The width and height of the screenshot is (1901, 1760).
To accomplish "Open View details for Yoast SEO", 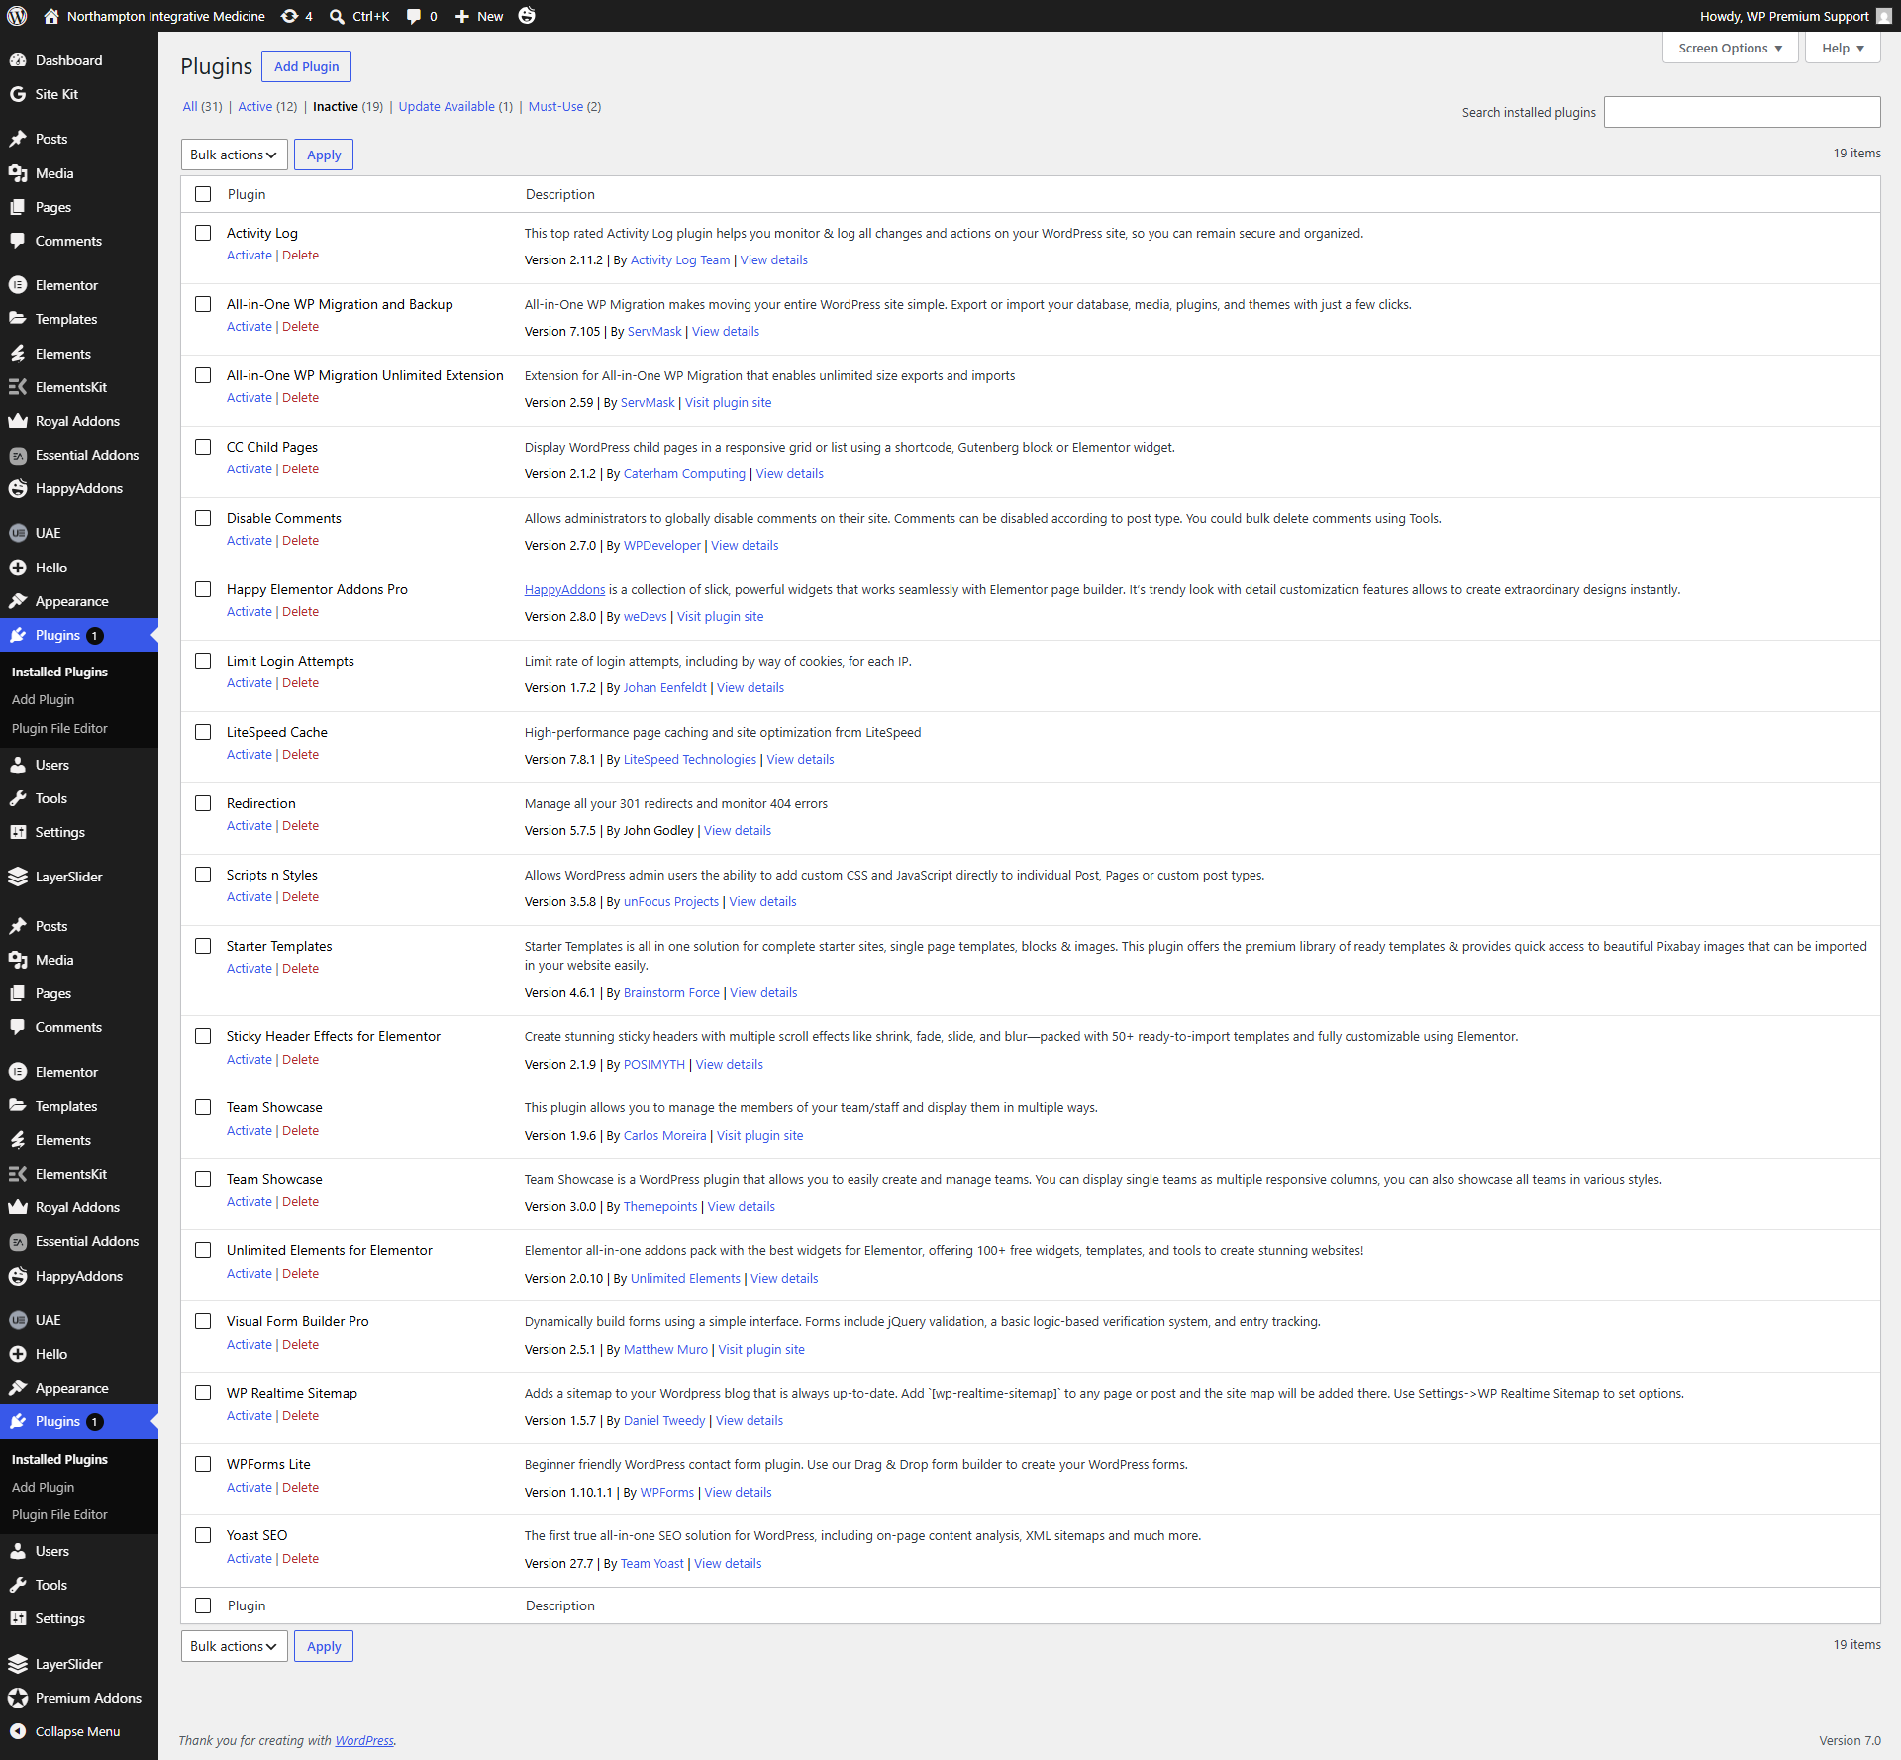I will tap(728, 1563).
